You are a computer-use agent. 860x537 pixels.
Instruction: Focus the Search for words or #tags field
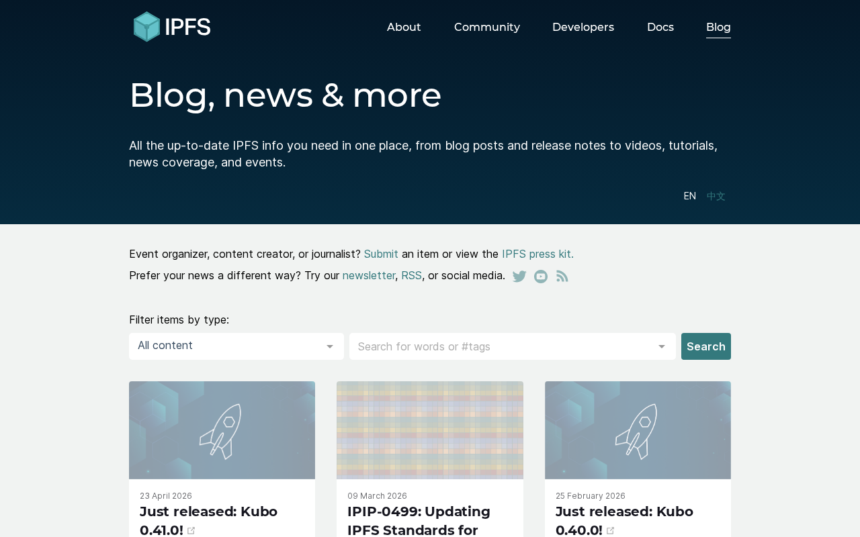coord(513,346)
